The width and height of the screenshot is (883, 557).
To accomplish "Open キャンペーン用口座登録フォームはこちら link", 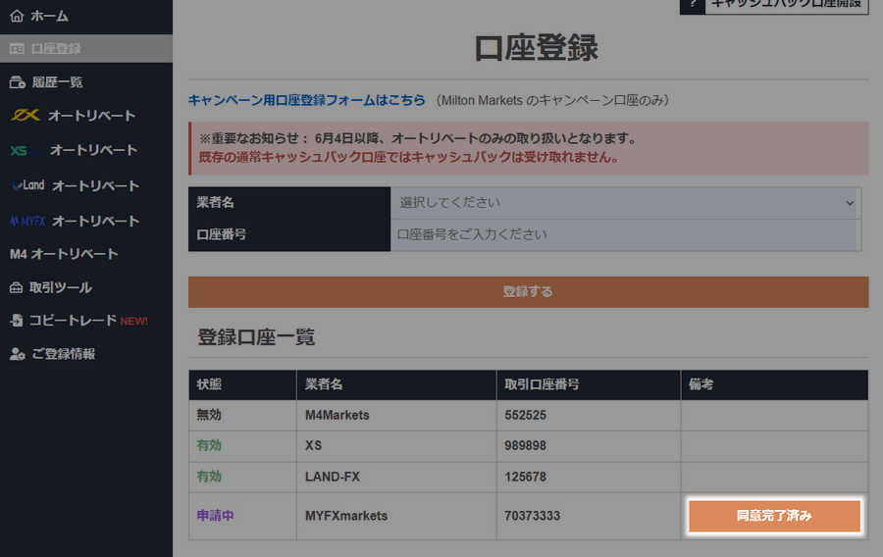I will tap(306, 100).
